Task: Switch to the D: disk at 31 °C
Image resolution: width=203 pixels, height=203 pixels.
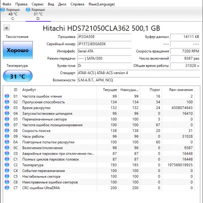Action: coord(38,14)
